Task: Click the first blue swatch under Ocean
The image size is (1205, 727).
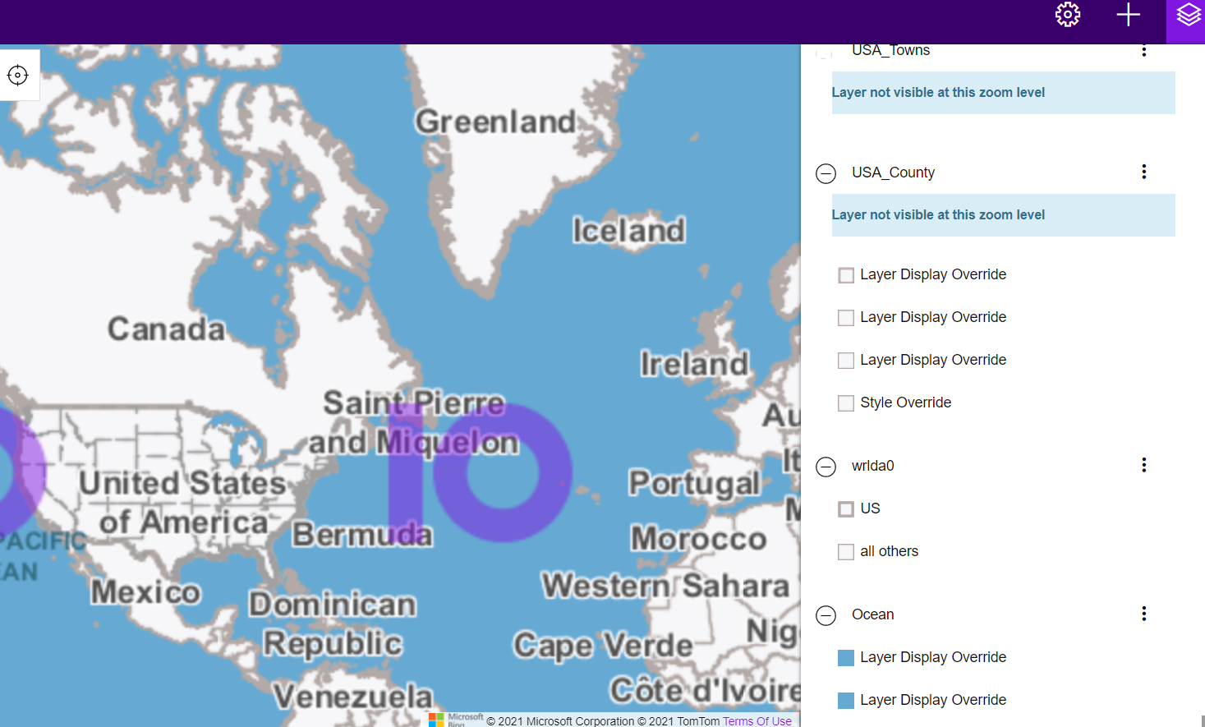Action: click(x=846, y=658)
